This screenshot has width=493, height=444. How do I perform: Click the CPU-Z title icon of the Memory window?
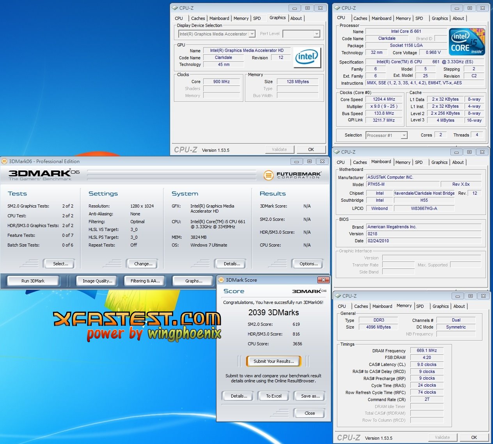point(338,296)
